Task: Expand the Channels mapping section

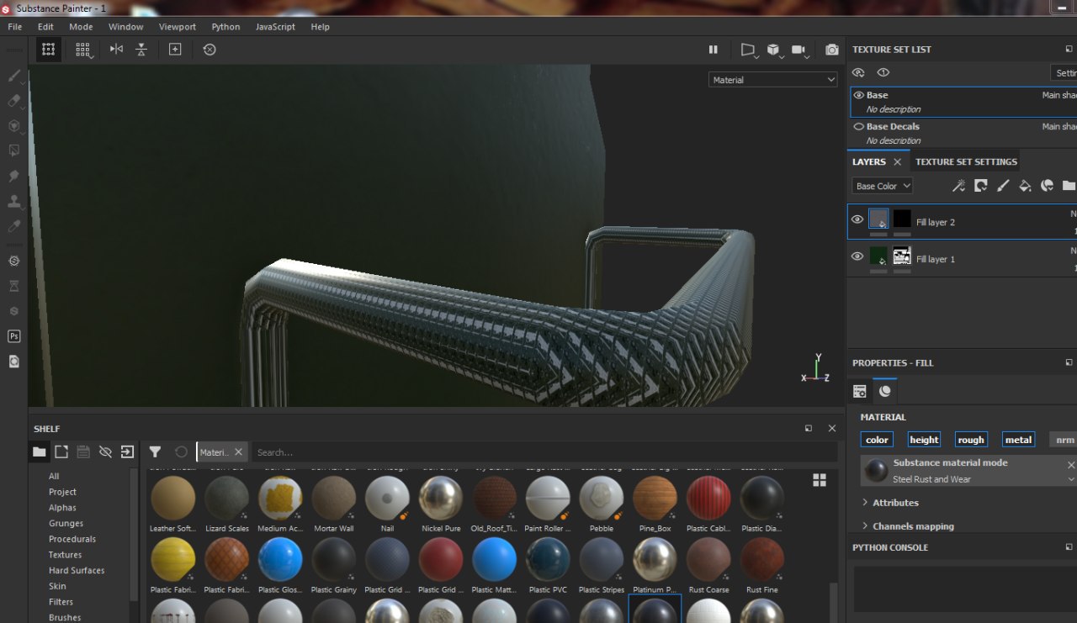Action: (x=913, y=526)
